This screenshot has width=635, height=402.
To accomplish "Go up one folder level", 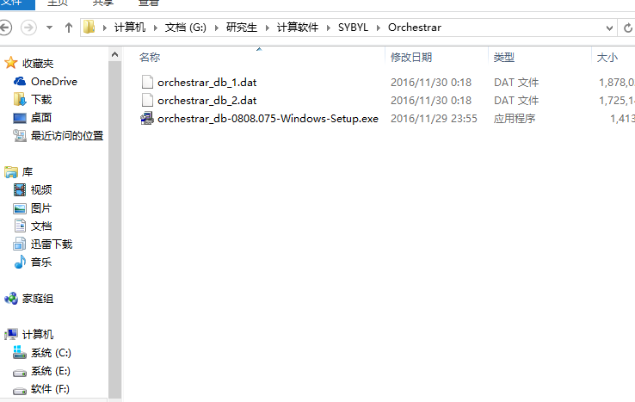I will click(69, 28).
